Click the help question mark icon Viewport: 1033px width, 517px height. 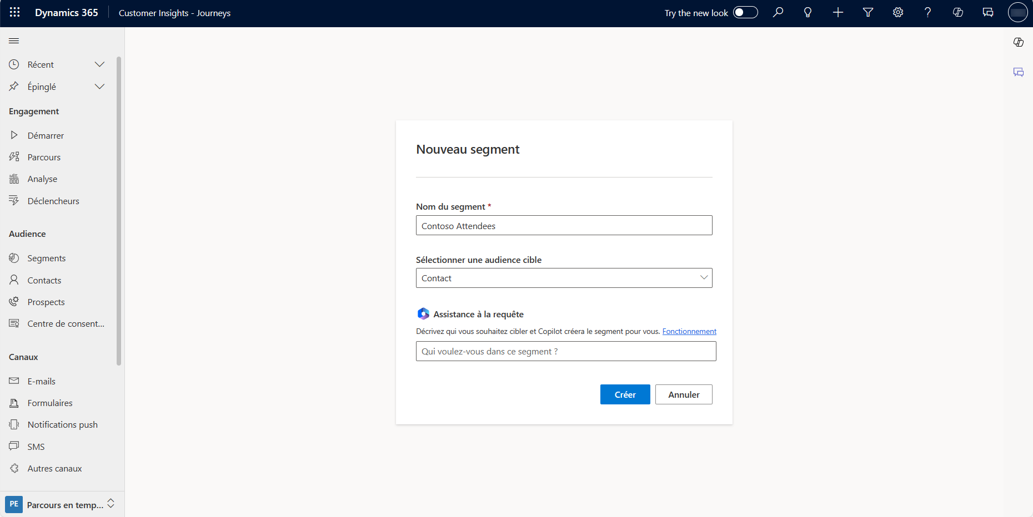tap(928, 12)
